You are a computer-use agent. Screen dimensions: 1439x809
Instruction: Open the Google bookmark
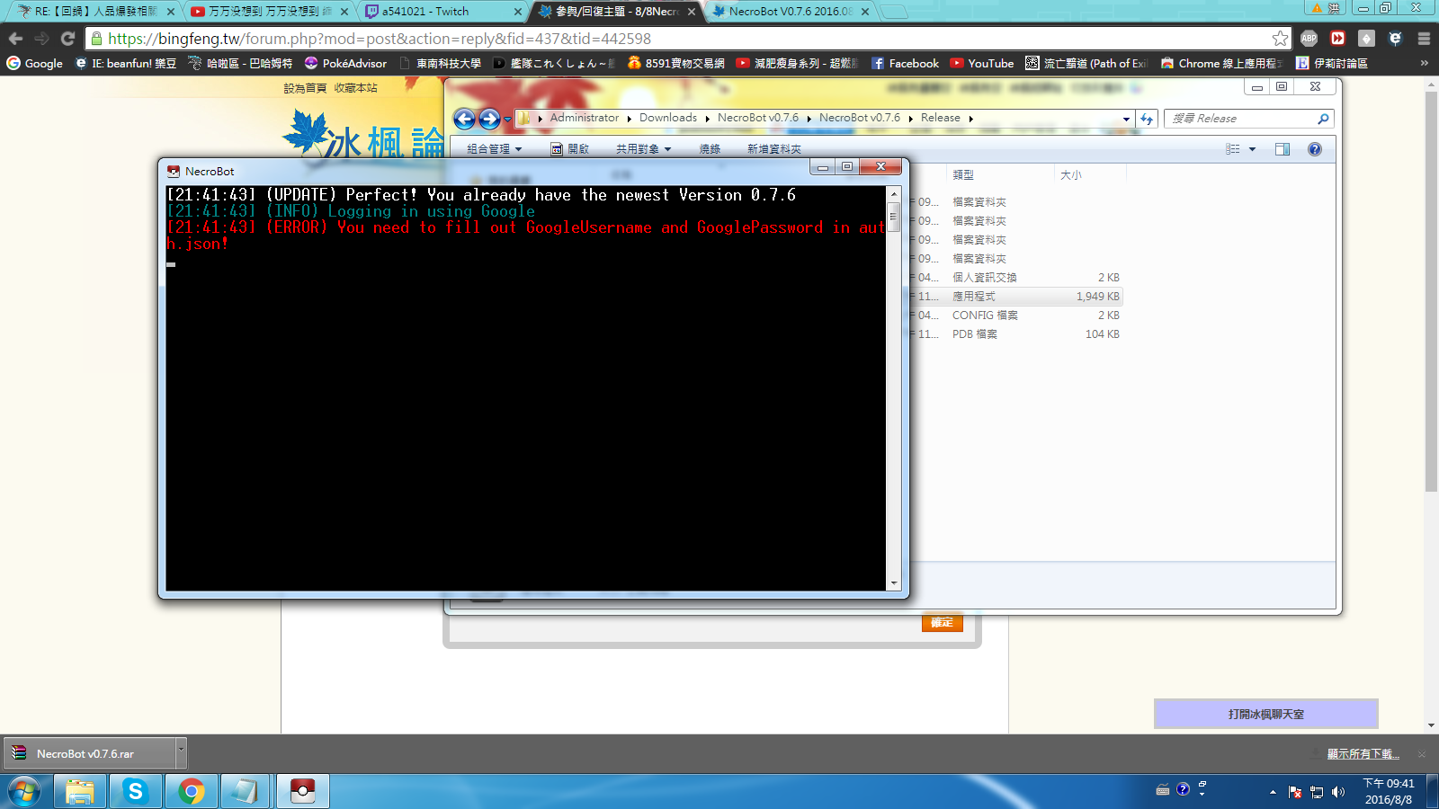click(35, 64)
